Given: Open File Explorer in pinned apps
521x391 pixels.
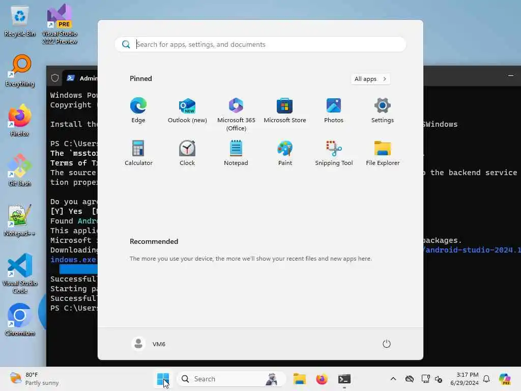Looking at the screenshot, I should [383, 153].
